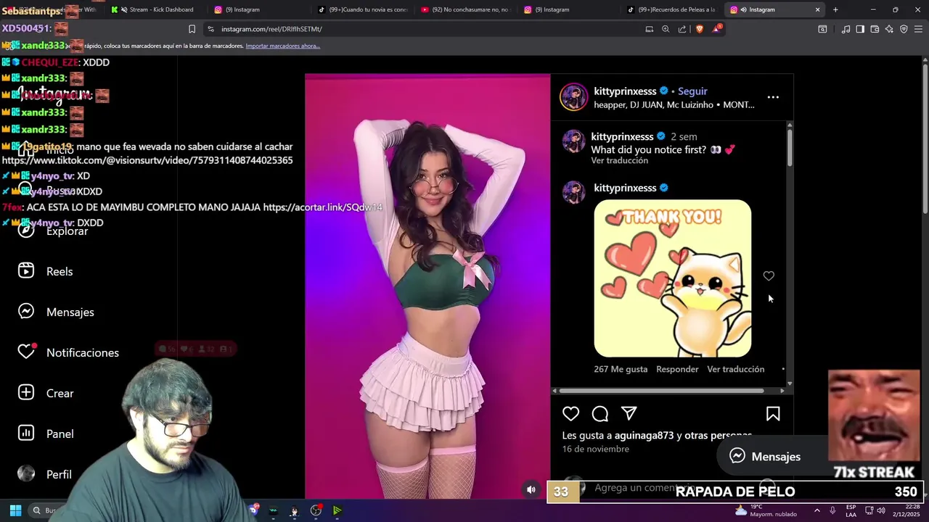
Task: Open Explorar in the Instagram sidebar
Action: click(x=52, y=231)
